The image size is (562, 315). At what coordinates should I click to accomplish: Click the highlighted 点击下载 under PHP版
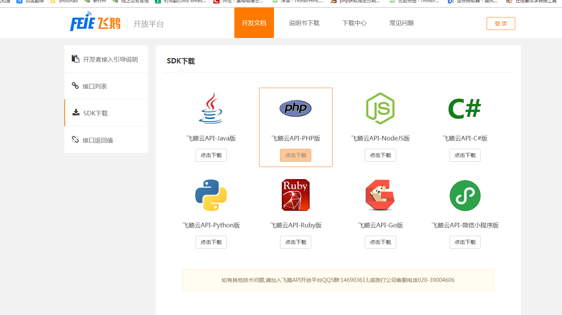[x=296, y=155]
